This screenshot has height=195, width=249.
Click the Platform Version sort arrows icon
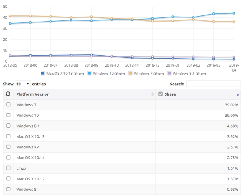(x=152, y=94)
